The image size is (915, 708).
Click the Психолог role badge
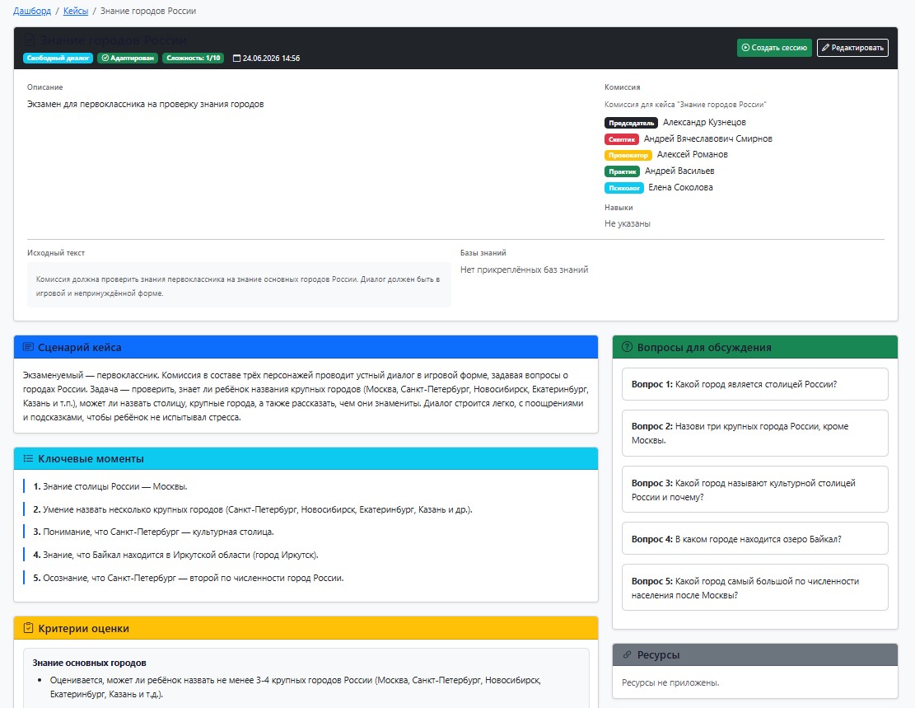623,188
